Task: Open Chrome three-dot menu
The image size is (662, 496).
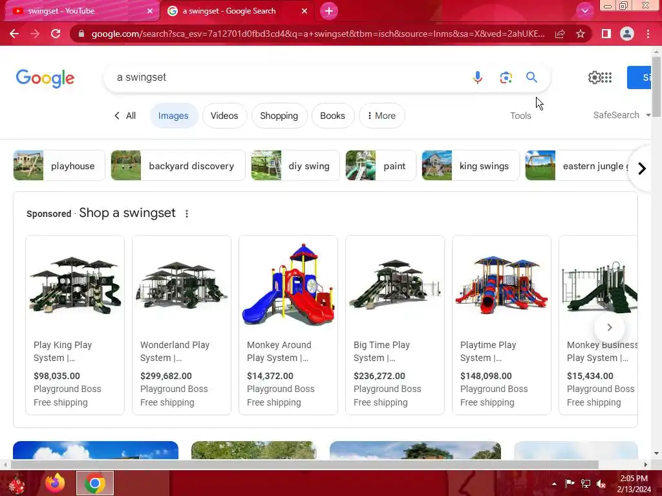Action: [x=648, y=34]
